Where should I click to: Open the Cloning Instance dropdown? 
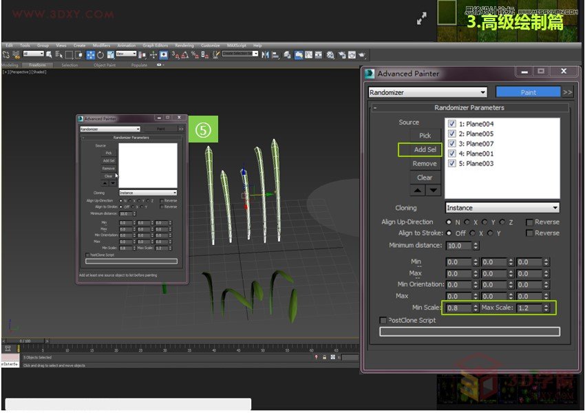[x=502, y=208]
